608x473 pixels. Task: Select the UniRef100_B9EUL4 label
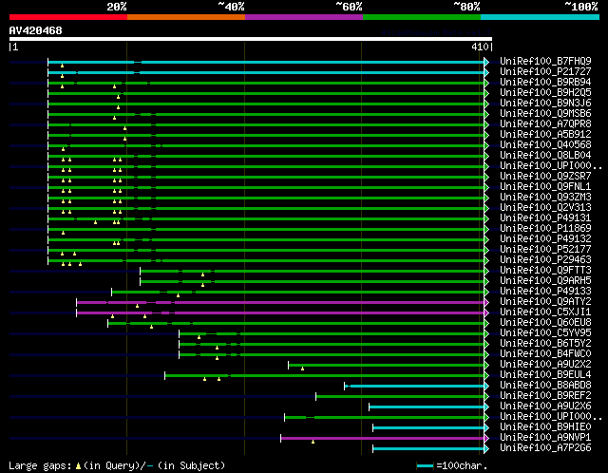pos(545,375)
